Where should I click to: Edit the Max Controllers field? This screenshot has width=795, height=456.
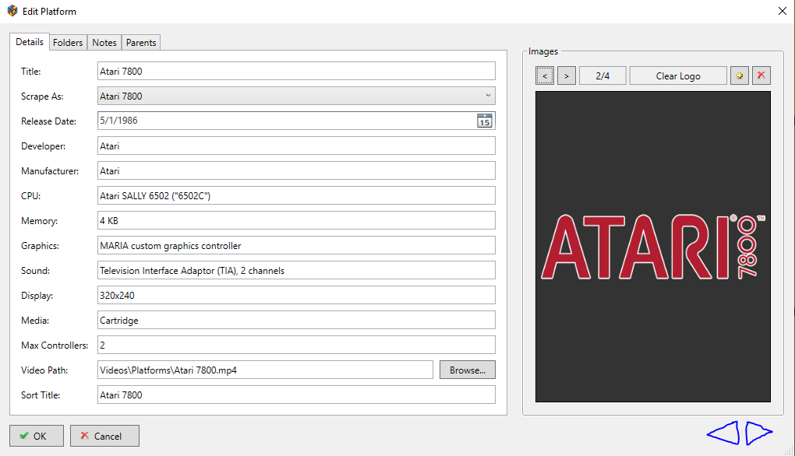coord(296,345)
